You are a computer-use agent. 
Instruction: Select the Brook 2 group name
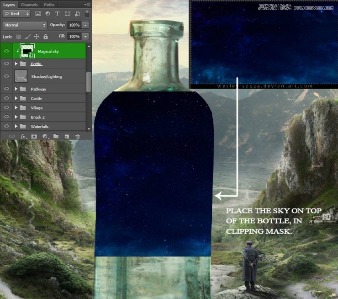coord(38,117)
